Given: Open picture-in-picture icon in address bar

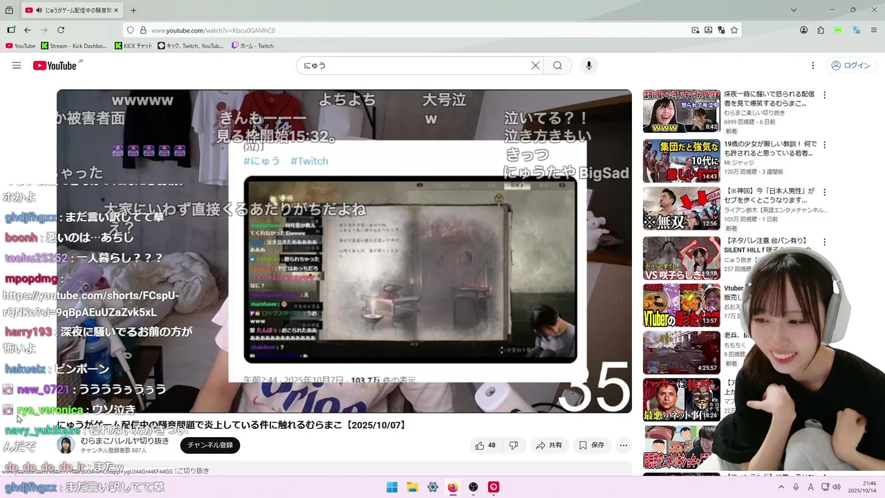Looking at the screenshot, I should [695, 30].
